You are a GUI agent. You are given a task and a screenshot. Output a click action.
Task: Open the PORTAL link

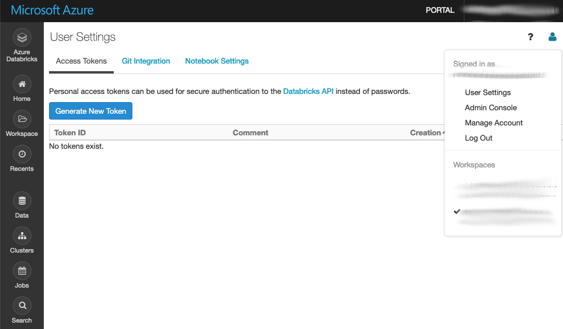pyautogui.click(x=440, y=10)
